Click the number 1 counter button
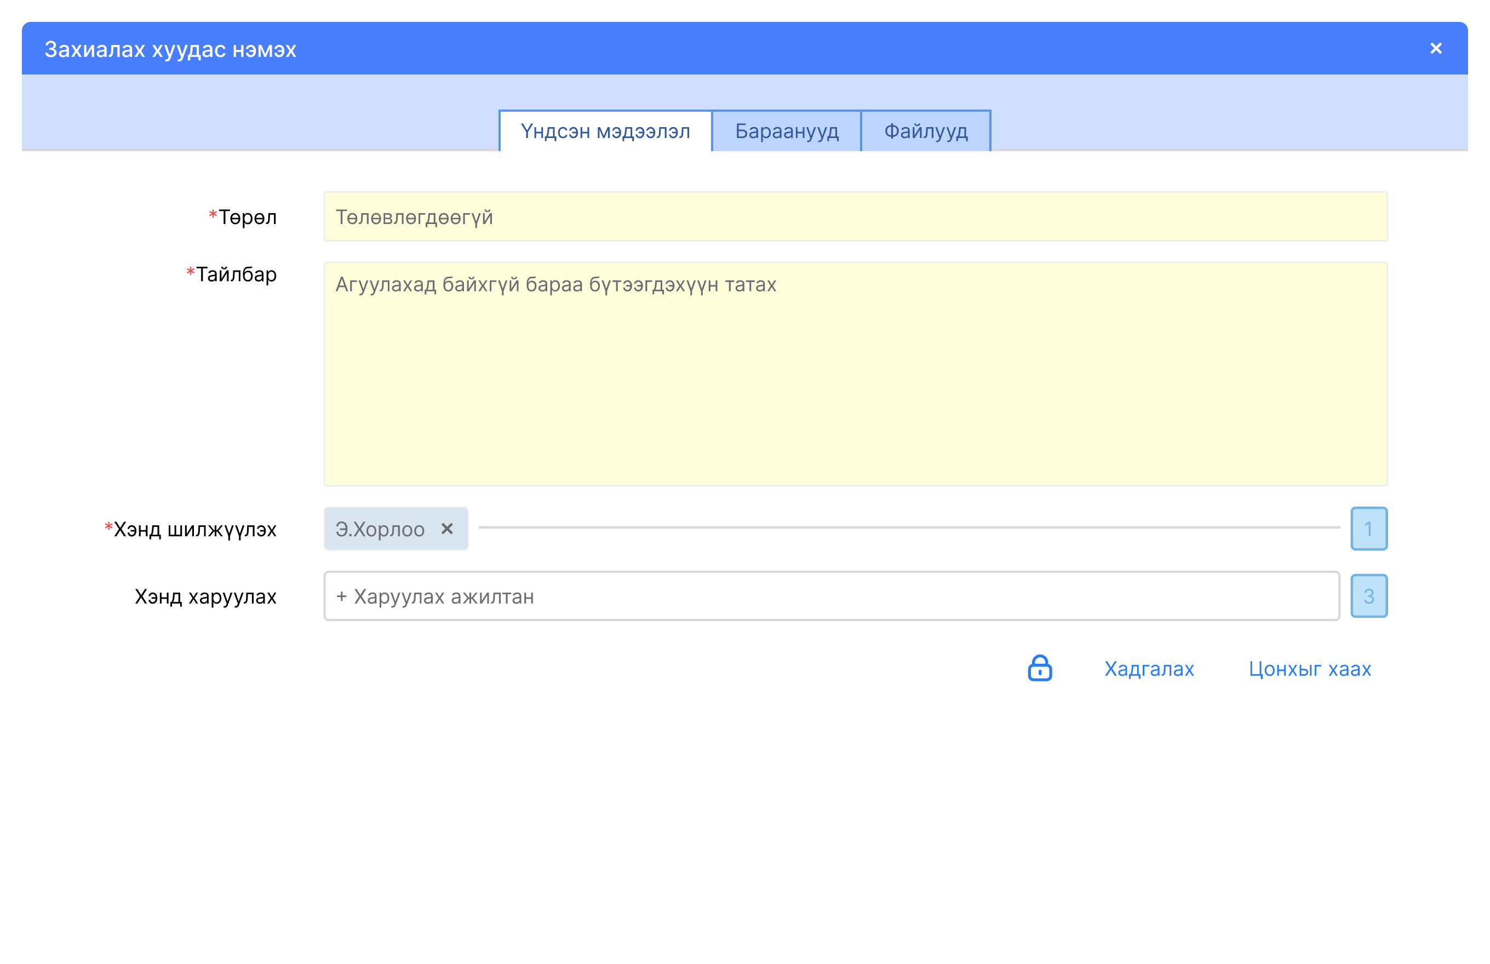This screenshot has height=964, width=1490. (x=1368, y=529)
